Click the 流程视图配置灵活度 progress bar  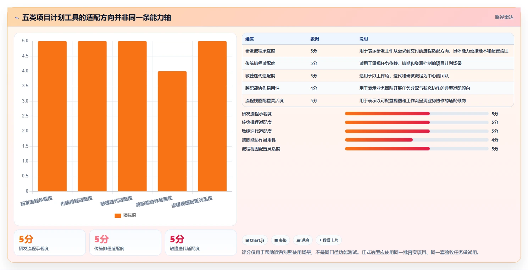point(417,149)
